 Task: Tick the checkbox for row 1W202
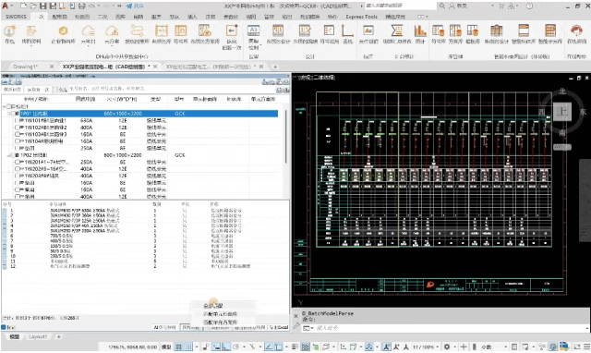17,169
